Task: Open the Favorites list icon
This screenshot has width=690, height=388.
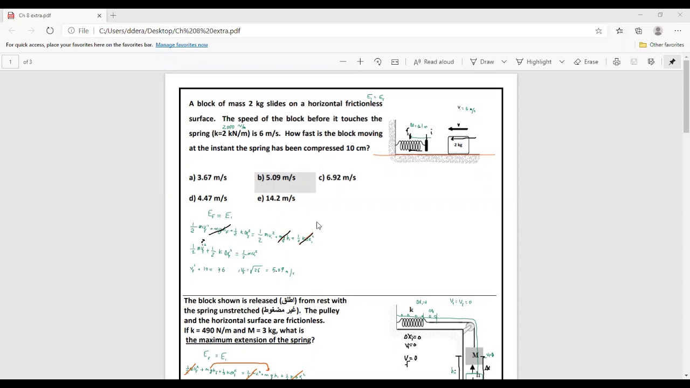Action: [619, 31]
